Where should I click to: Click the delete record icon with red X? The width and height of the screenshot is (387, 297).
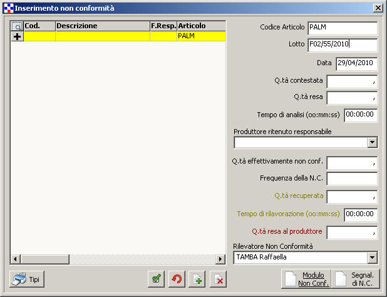coord(218,279)
